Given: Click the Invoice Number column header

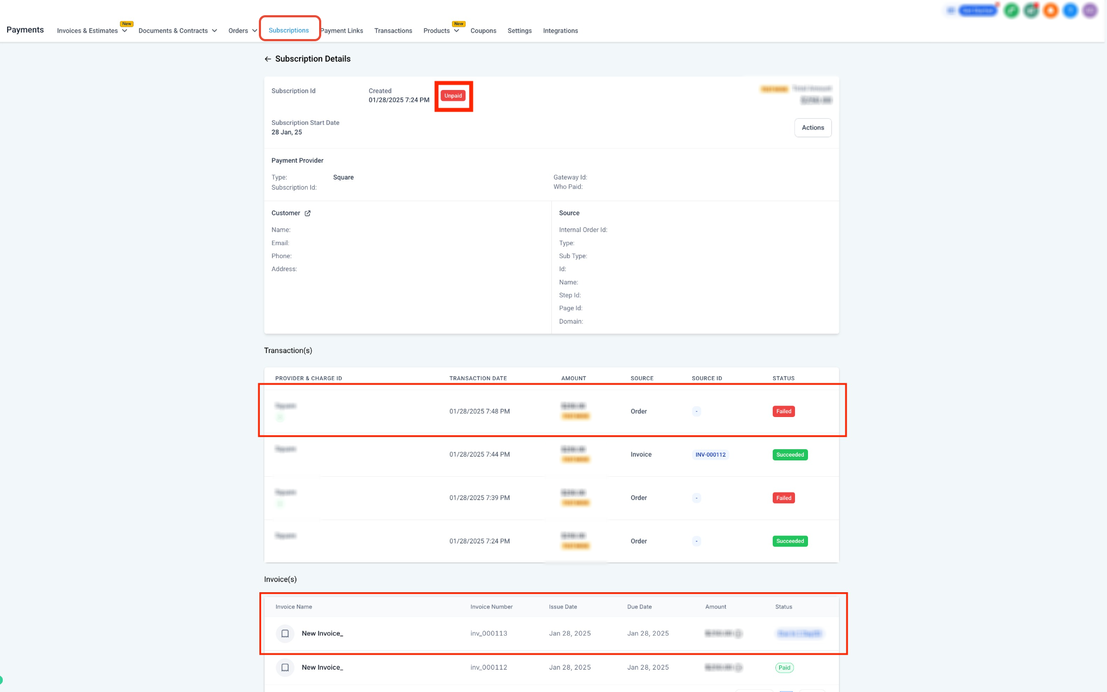Looking at the screenshot, I should 492,607.
